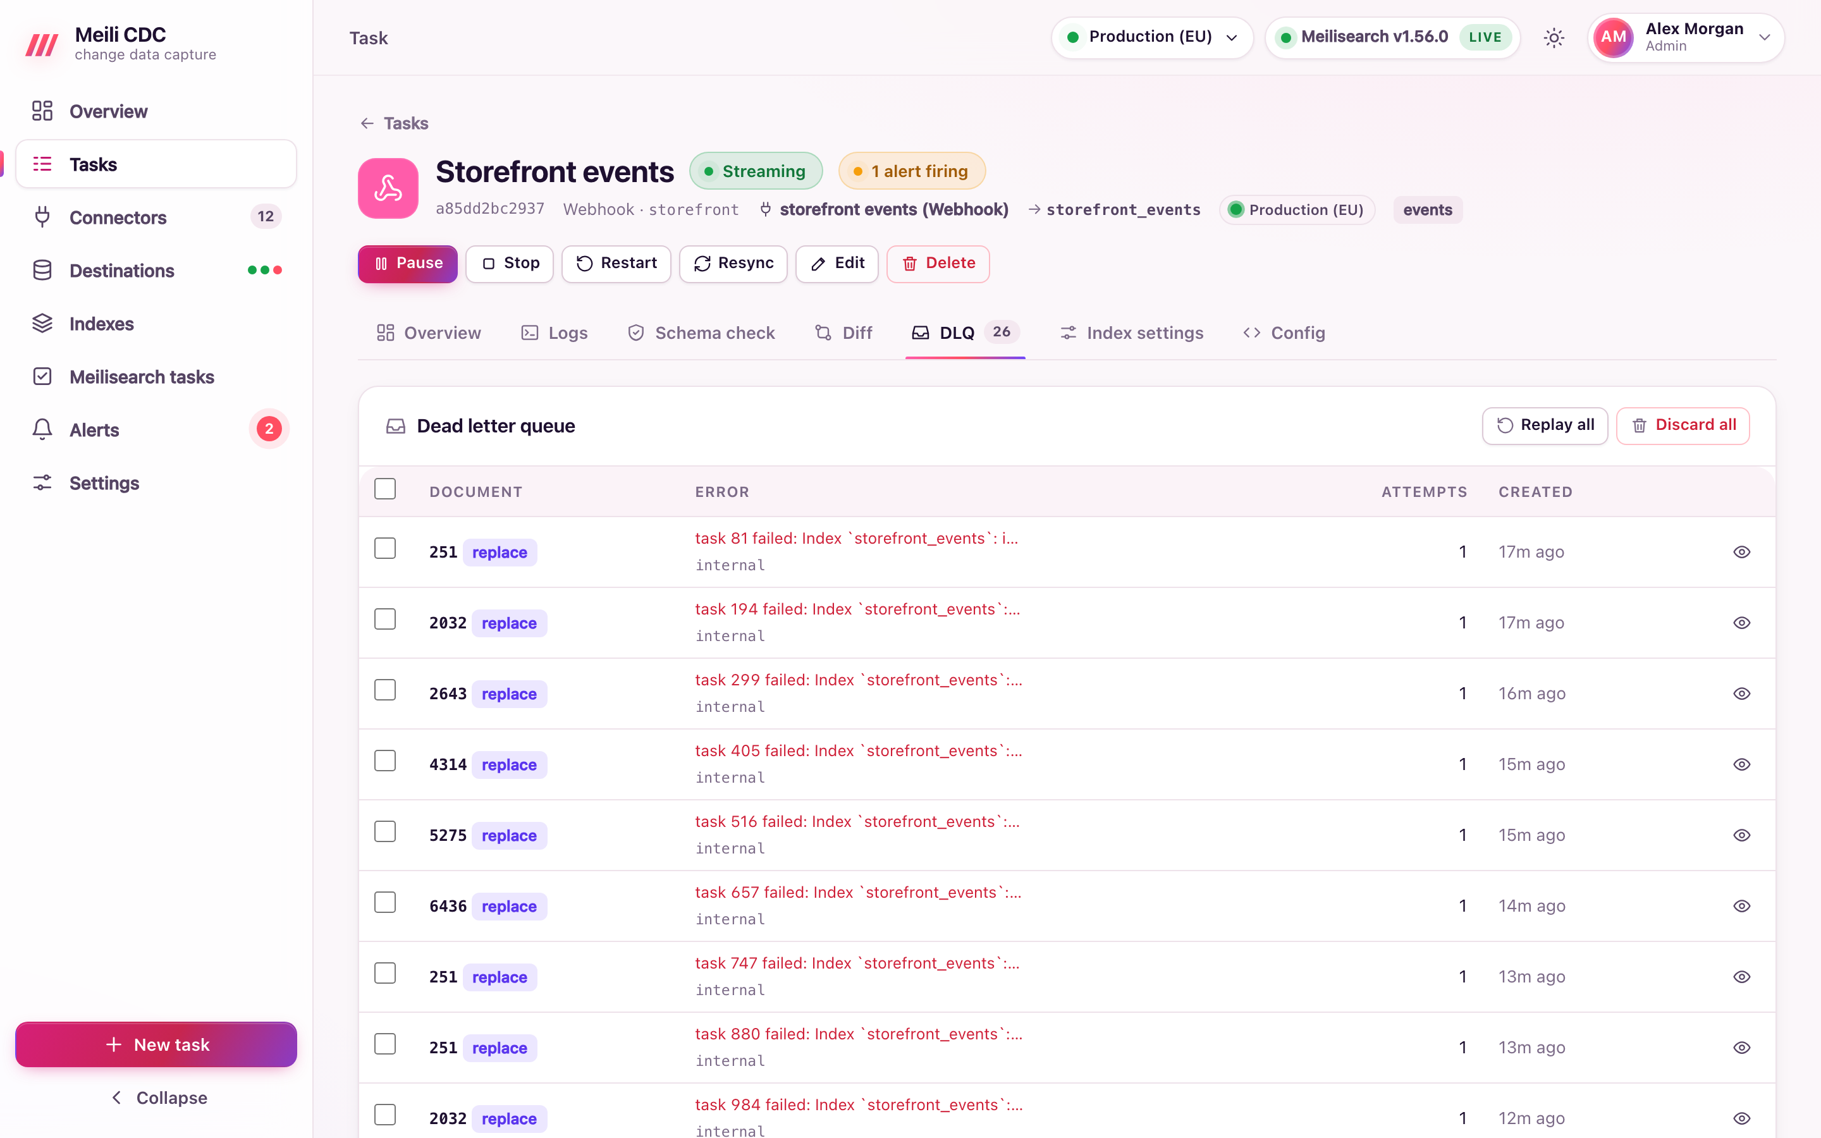Toggle the light/dark theme sun icon

1554,38
